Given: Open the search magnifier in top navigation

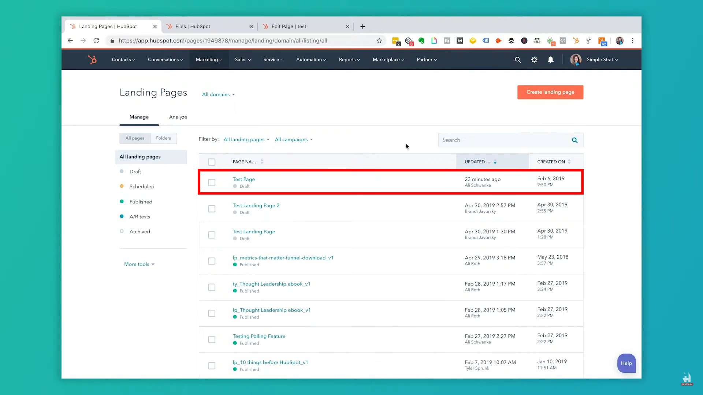Looking at the screenshot, I should [518, 60].
